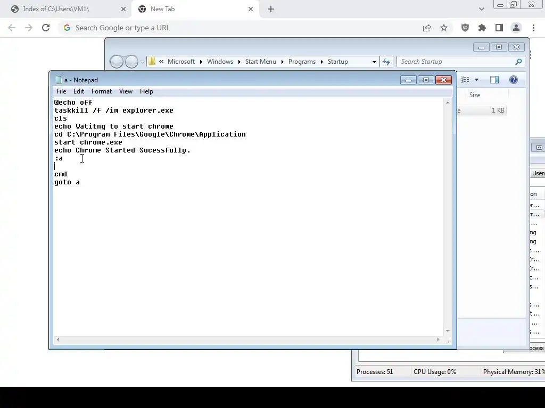Click Chrome's forward navigation arrow
Viewport: 545px width, 408px height.
tap(29, 28)
